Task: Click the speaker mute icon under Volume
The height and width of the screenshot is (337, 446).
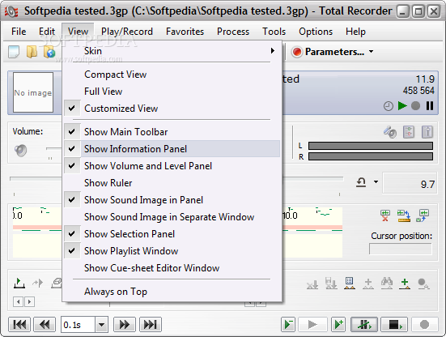Action: (21, 151)
